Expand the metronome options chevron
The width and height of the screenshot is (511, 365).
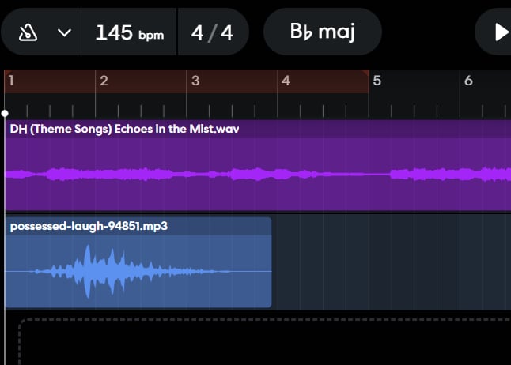tap(64, 32)
